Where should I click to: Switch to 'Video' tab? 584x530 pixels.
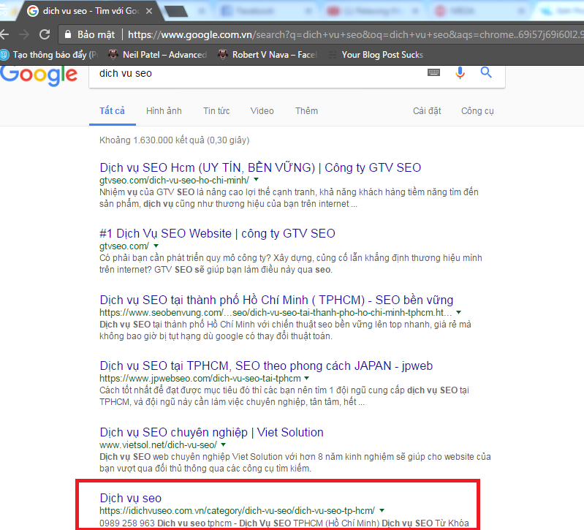262,111
